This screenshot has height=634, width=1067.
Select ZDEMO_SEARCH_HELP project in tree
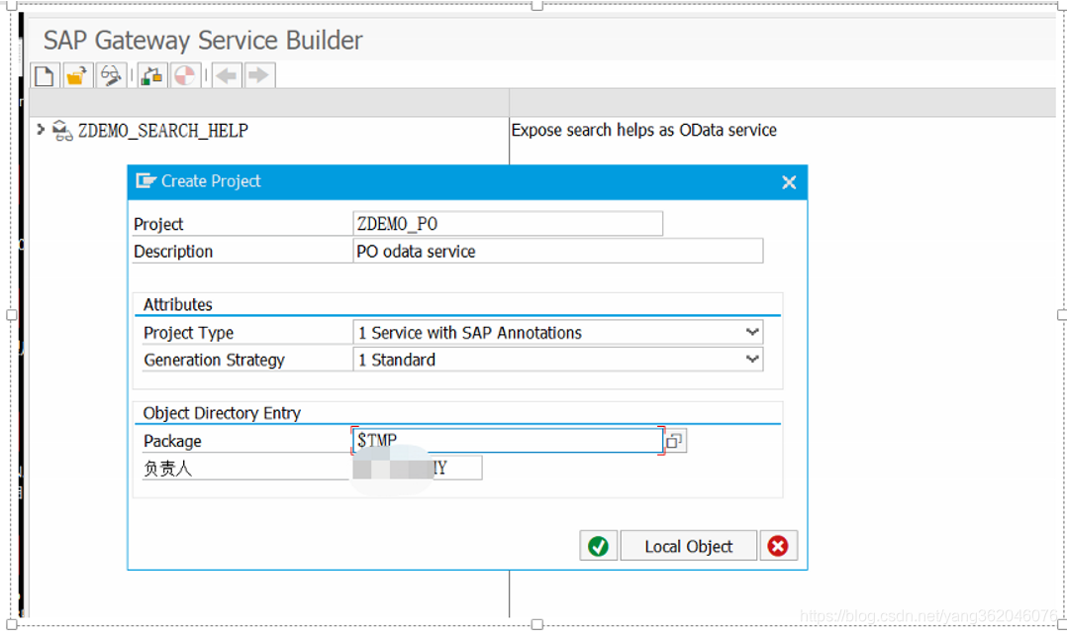click(162, 130)
